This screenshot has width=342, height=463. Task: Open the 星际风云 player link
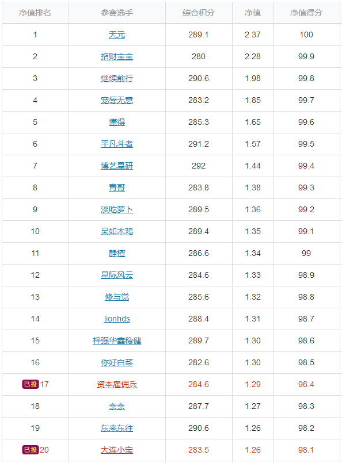(117, 275)
